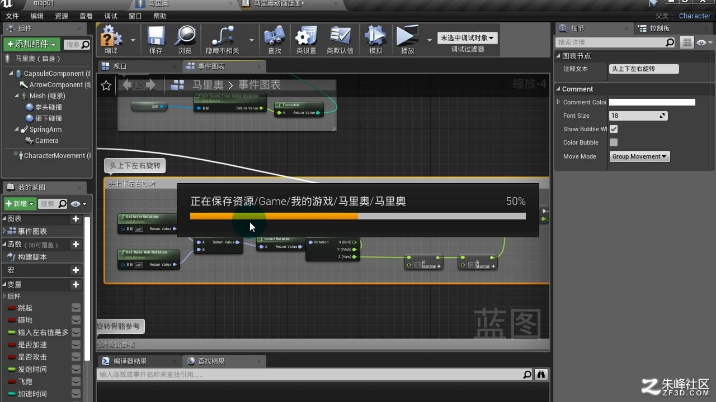Toggle the 隐藏不相关 (Hide Unrelated) toolbar icon
The image size is (716, 402).
223,36
